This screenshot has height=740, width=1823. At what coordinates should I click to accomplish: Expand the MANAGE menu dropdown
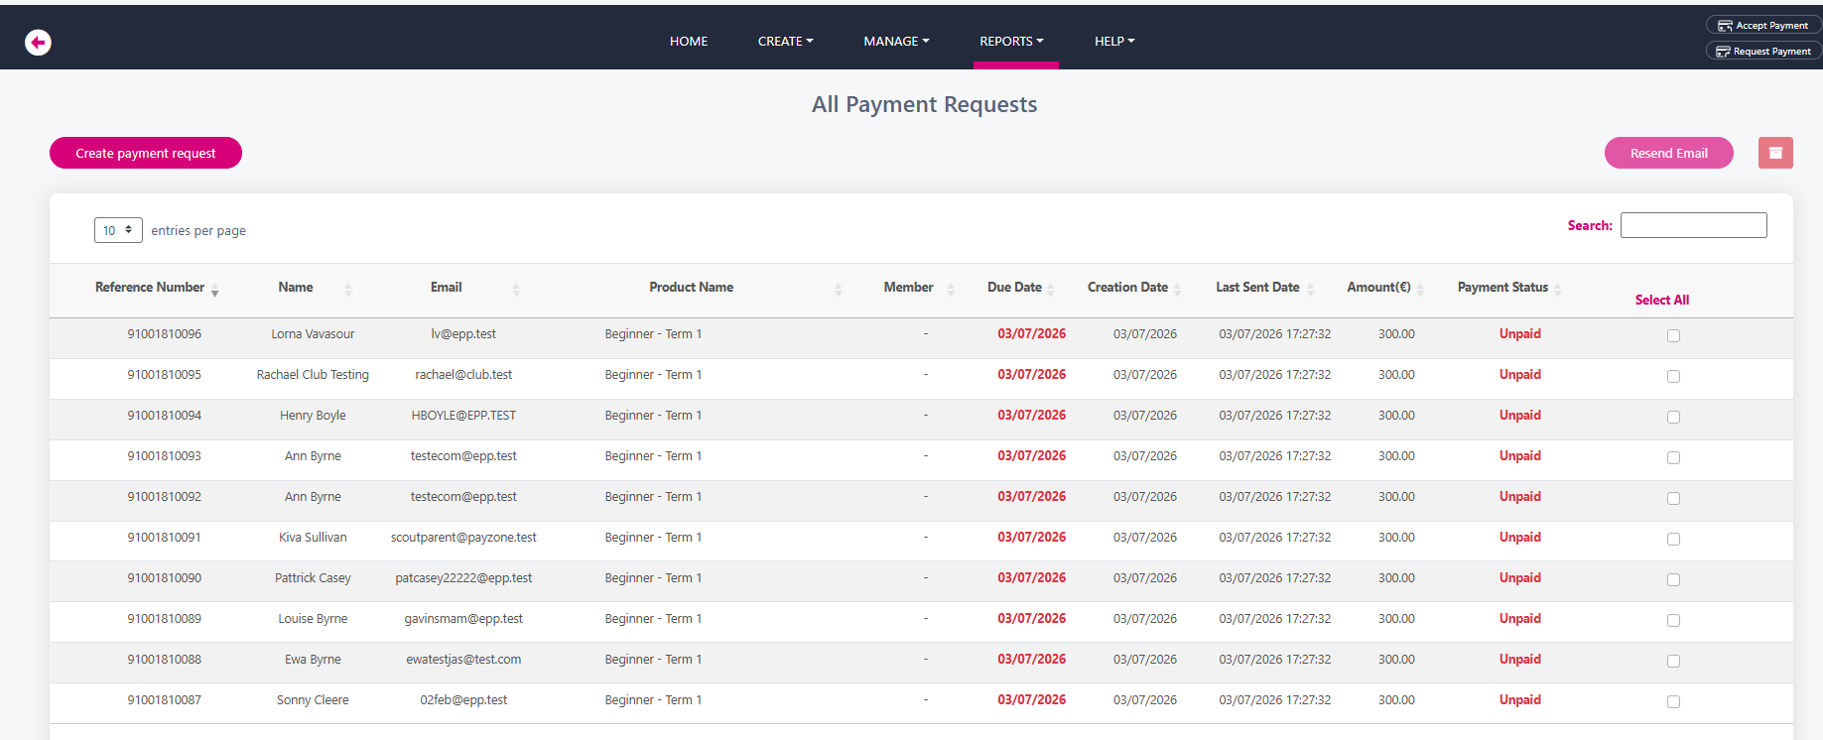point(896,42)
